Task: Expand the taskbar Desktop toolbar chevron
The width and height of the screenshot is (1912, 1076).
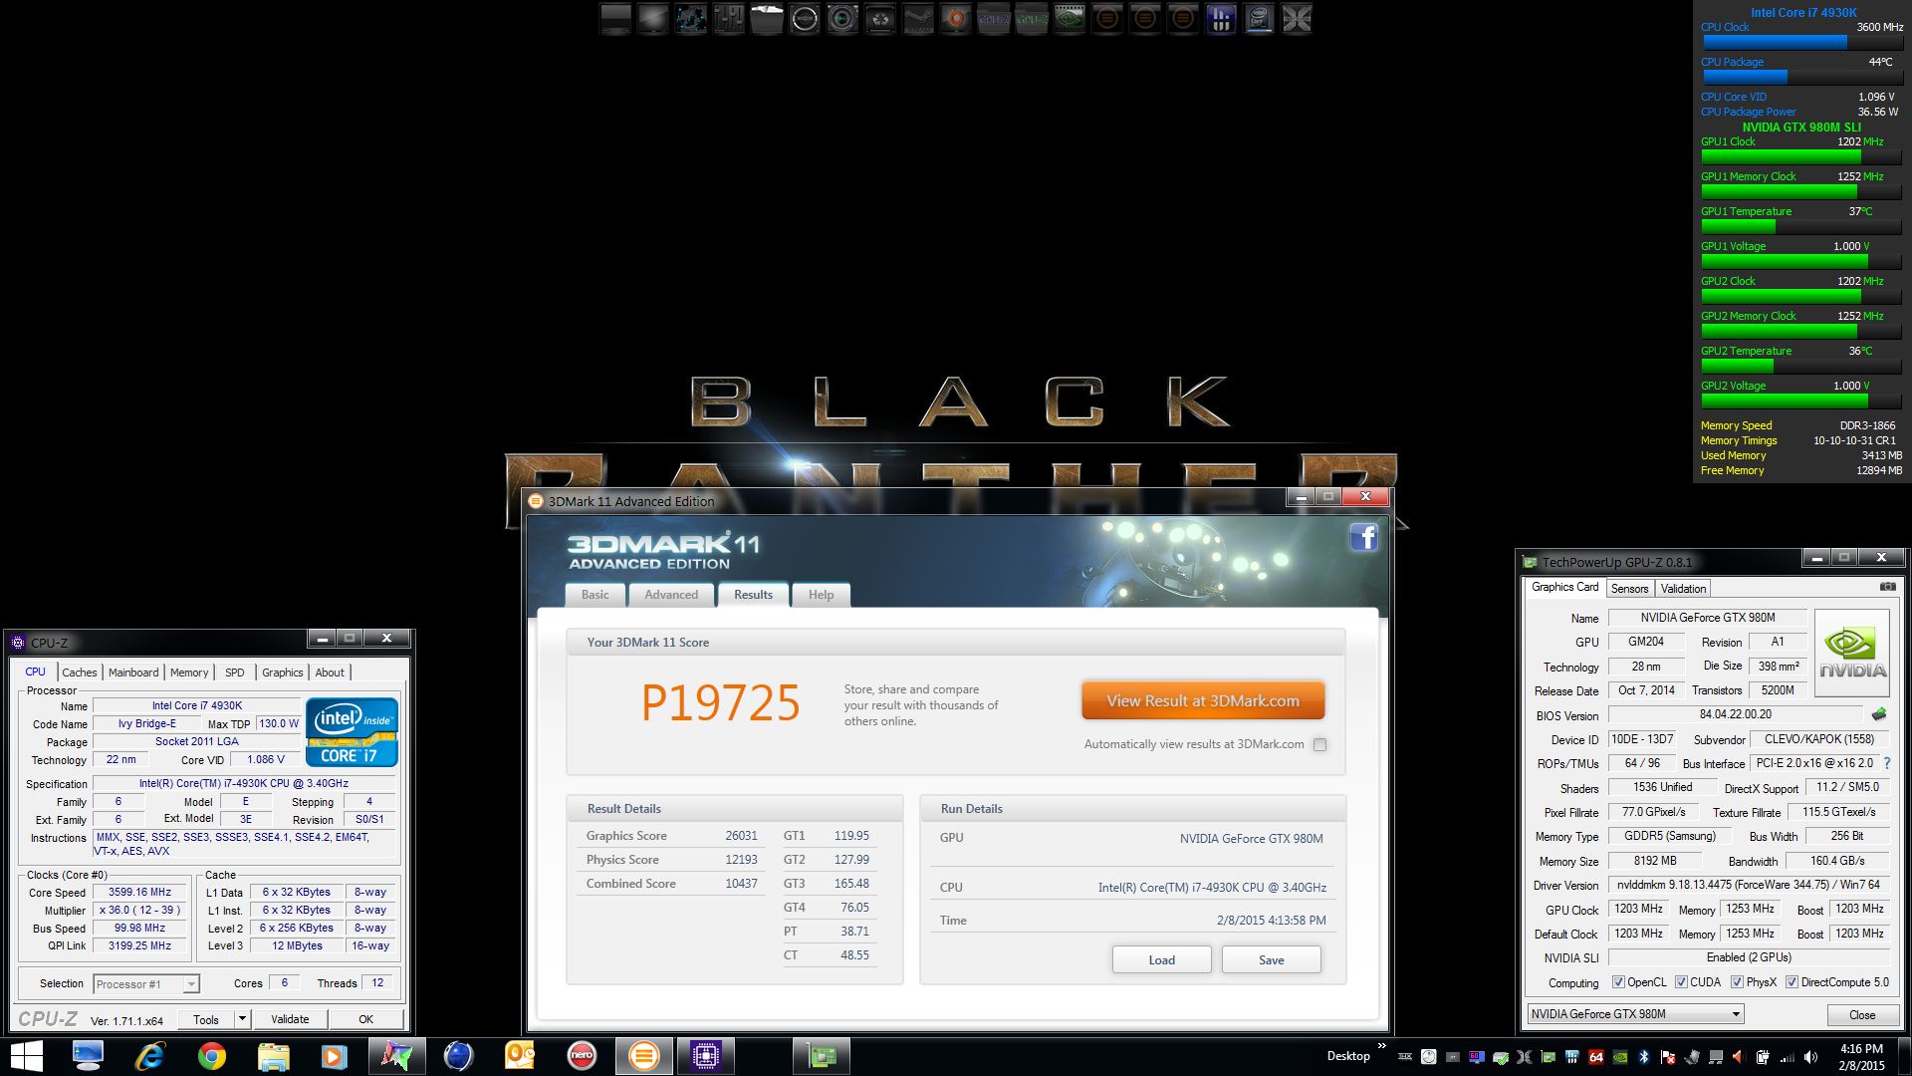Action: point(1381,1046)
